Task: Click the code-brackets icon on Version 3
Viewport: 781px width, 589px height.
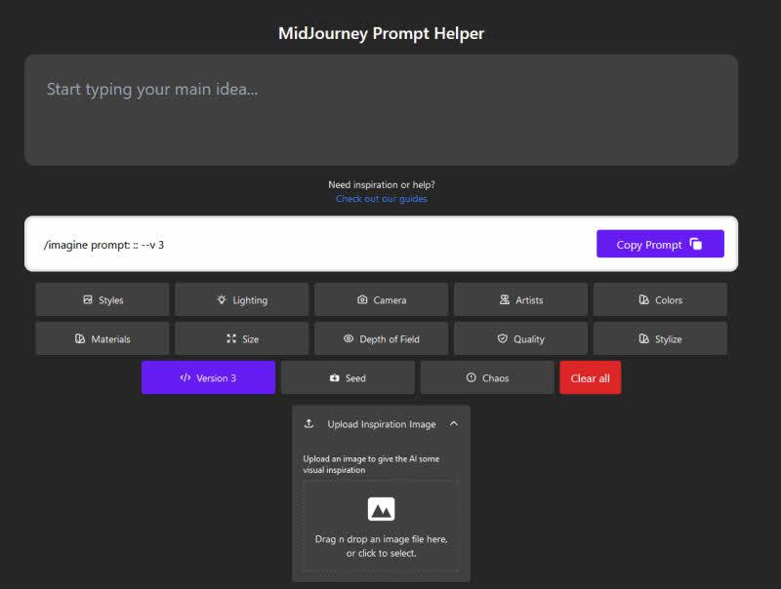Action: tap(185, 377)
